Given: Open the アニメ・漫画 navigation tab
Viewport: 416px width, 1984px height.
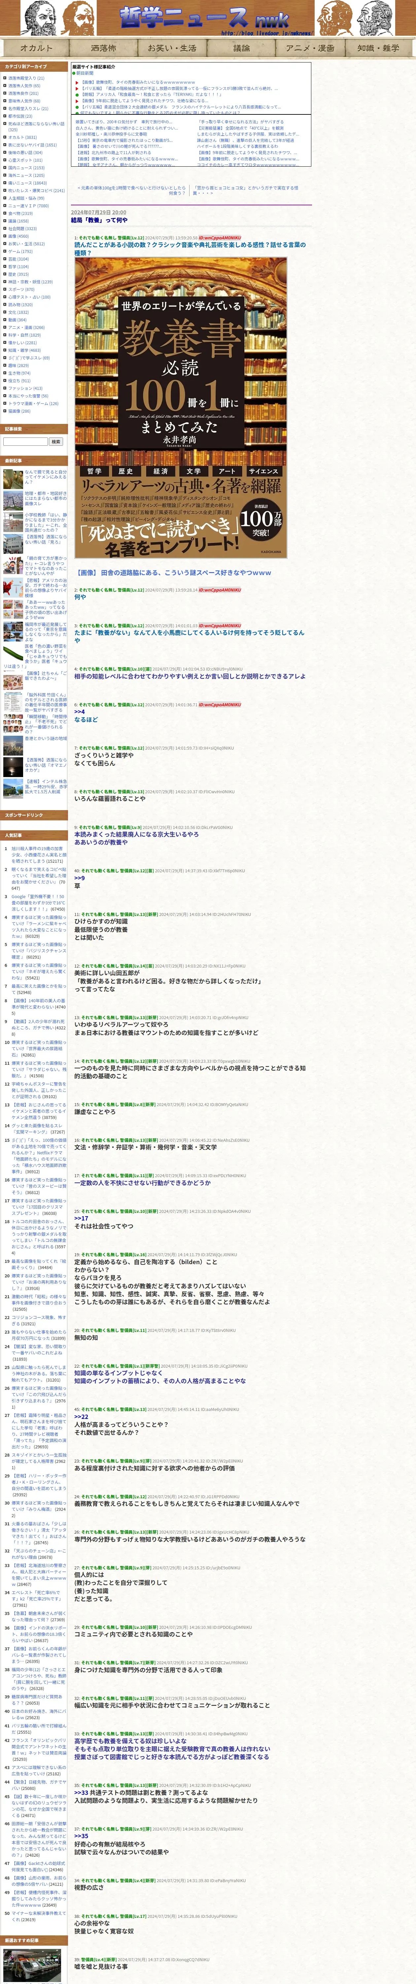Looking at the screenshot, I should [310, 48].
